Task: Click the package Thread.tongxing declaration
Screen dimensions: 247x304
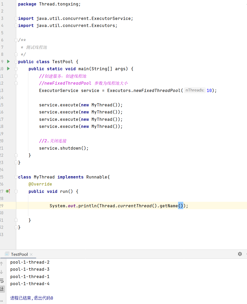Action: point(49,4)
